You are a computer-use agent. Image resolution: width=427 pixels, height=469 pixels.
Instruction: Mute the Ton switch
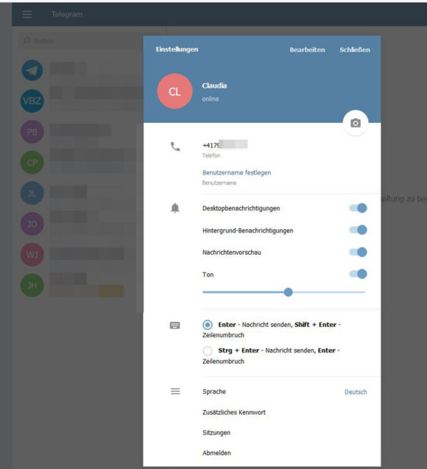358,274
